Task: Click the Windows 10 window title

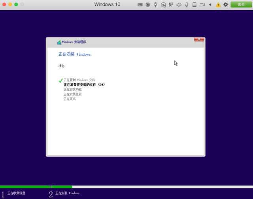Action: (107, 4)
